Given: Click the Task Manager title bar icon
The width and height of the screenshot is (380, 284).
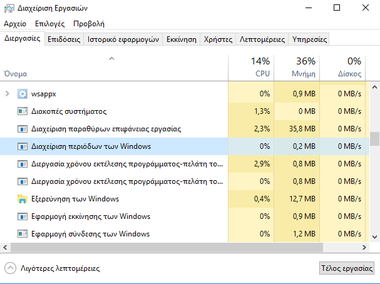Looking at the screenshot, I should click(9, 8).
